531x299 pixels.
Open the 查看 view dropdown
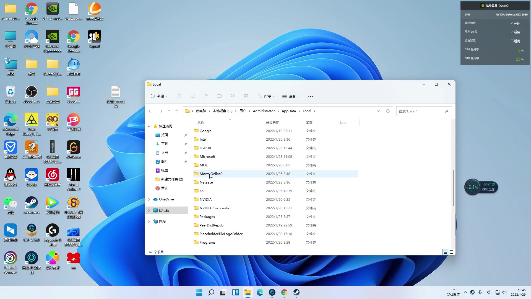click(291, 96)
